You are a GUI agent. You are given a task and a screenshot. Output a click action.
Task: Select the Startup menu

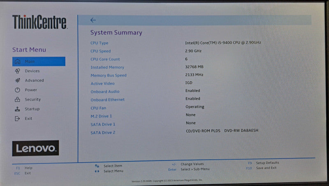point(32,109)
